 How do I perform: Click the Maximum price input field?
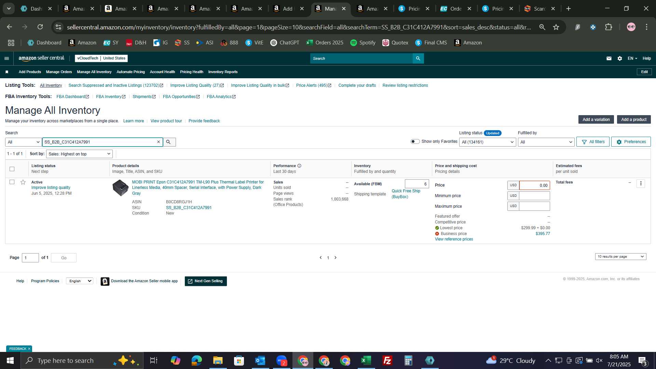coord(534,206)
